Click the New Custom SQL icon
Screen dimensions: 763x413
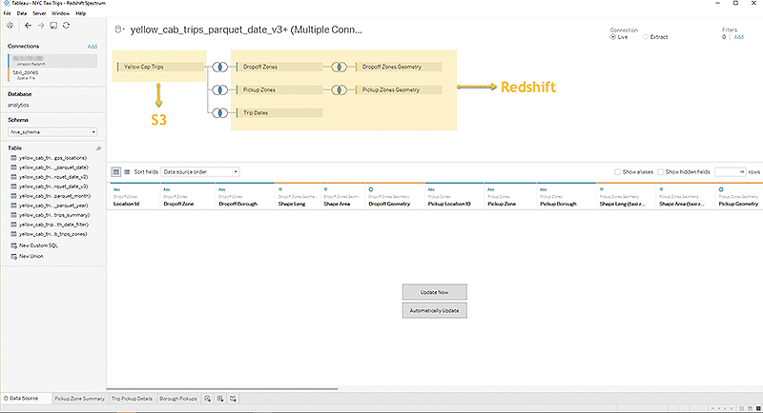click(x=13, y=246)
